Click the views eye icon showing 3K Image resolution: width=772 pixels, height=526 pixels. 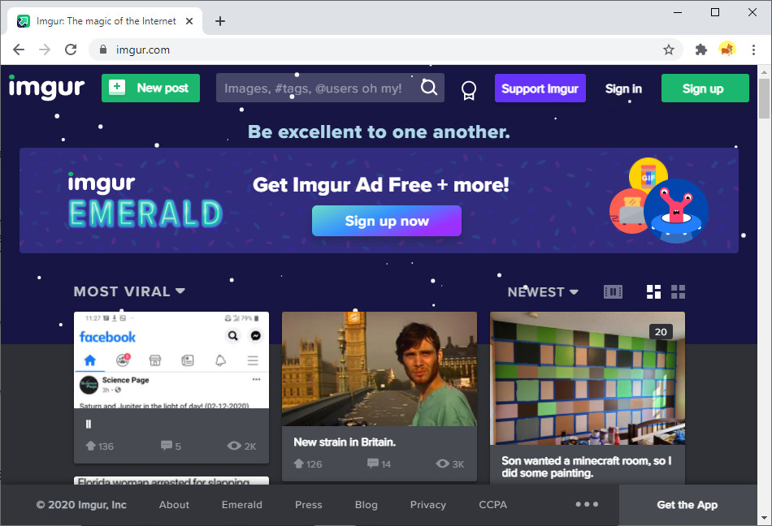tap(443, 463)
